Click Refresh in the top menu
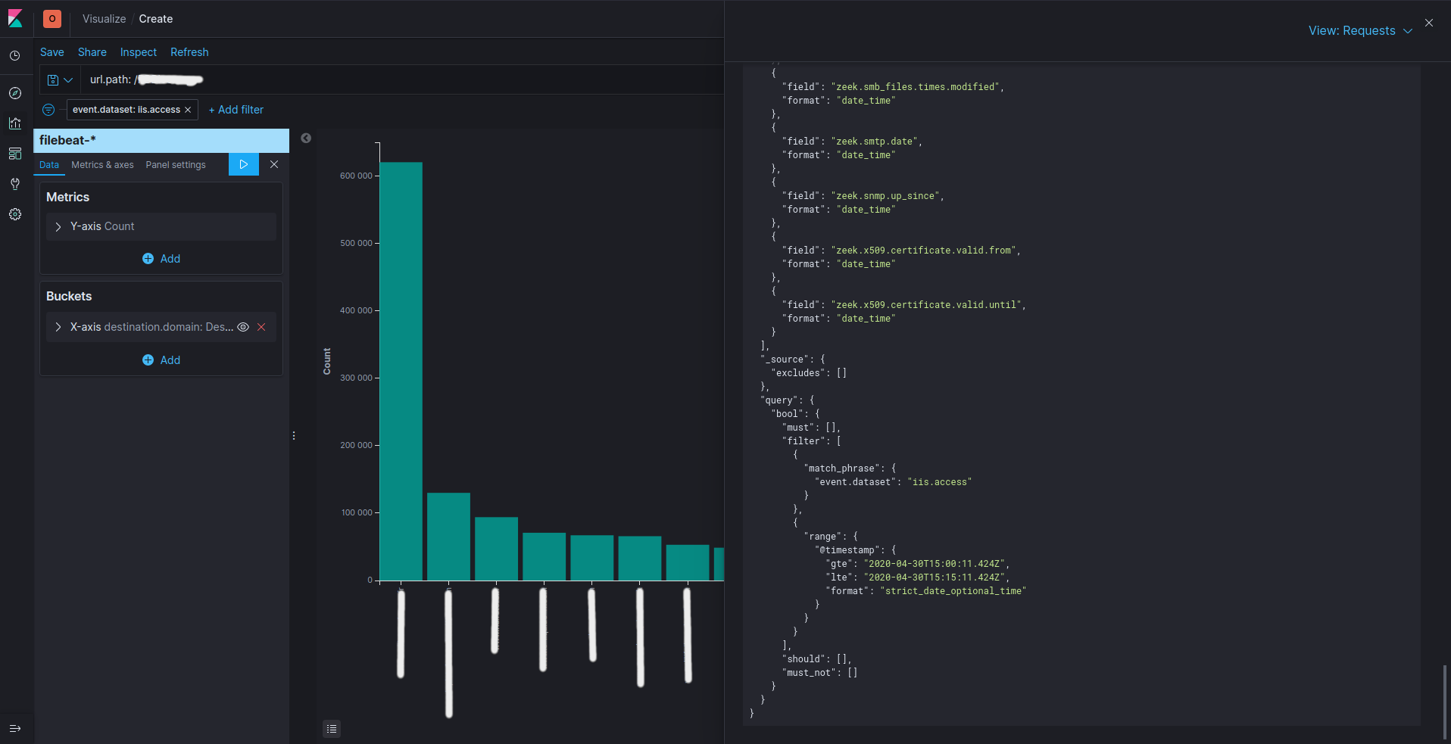1451x744 pixels. point(189,52)
